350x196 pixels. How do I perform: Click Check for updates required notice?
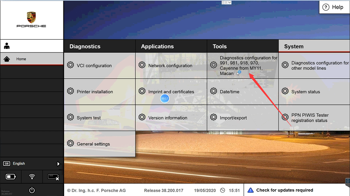click(284, 190)
